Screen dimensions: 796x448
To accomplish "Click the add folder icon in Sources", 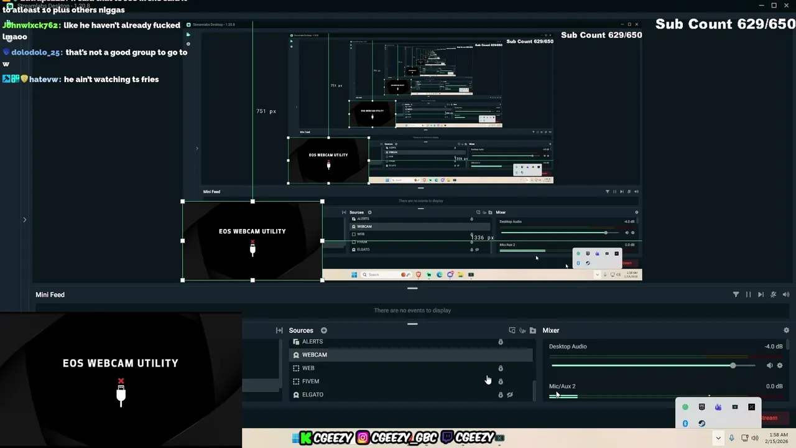I will tap(533, 330).
